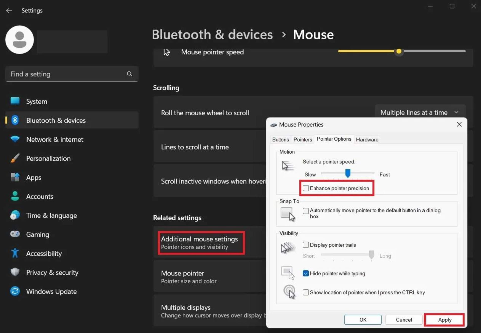Uncheck Hide pointer while typing
The height and width of the screenshot is (333, 481).
(306, 273)
